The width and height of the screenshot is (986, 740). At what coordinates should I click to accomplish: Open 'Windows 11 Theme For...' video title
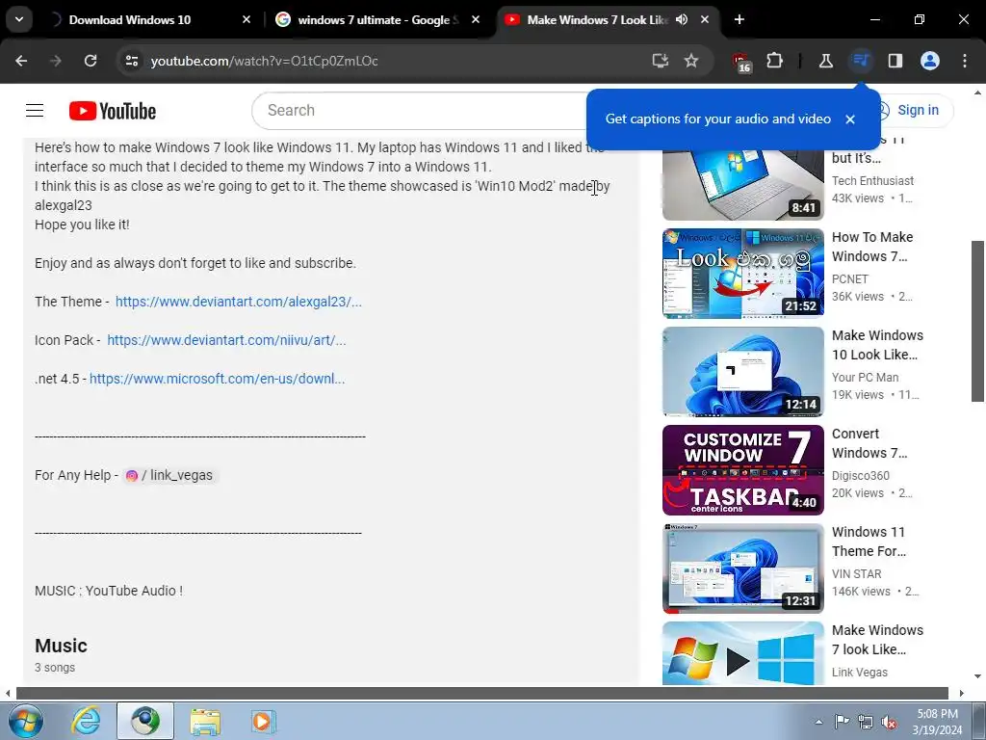click(869, 542)
